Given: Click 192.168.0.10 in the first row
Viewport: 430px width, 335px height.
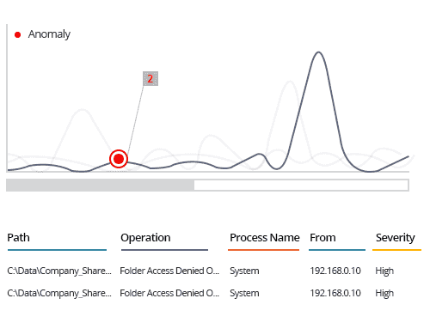Looking at the screenshot, I should (x=335, y=271).
